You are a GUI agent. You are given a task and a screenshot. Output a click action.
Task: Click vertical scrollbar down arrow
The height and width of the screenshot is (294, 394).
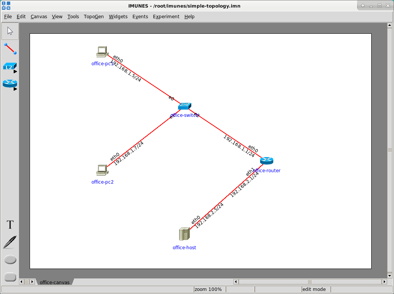click(x=390, y=276)
